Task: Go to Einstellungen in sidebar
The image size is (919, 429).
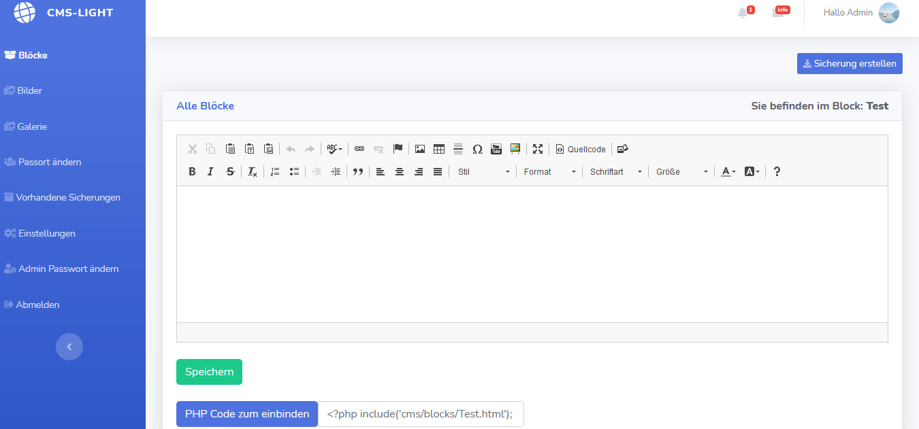Action: coord(46,233)
